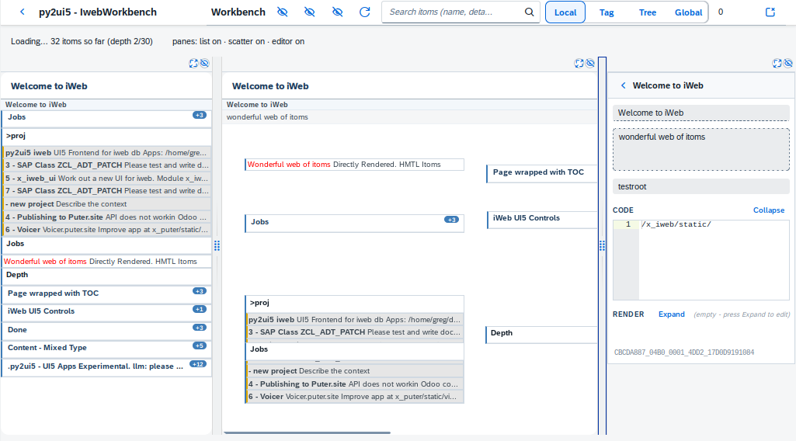This screenshot has height=441, width=796.
Task: Click the horizontal scrollbar under scatter pane
Action: tap(307, 433)
